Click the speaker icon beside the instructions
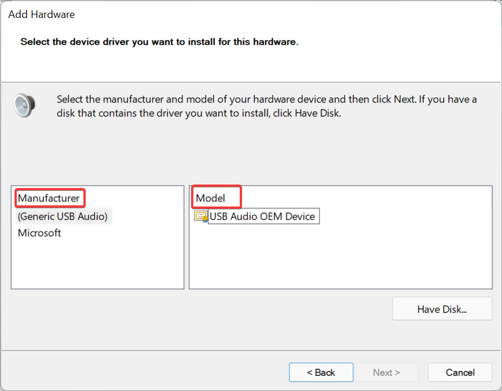The width and height of the screenshot is (502, 391). 25,105
